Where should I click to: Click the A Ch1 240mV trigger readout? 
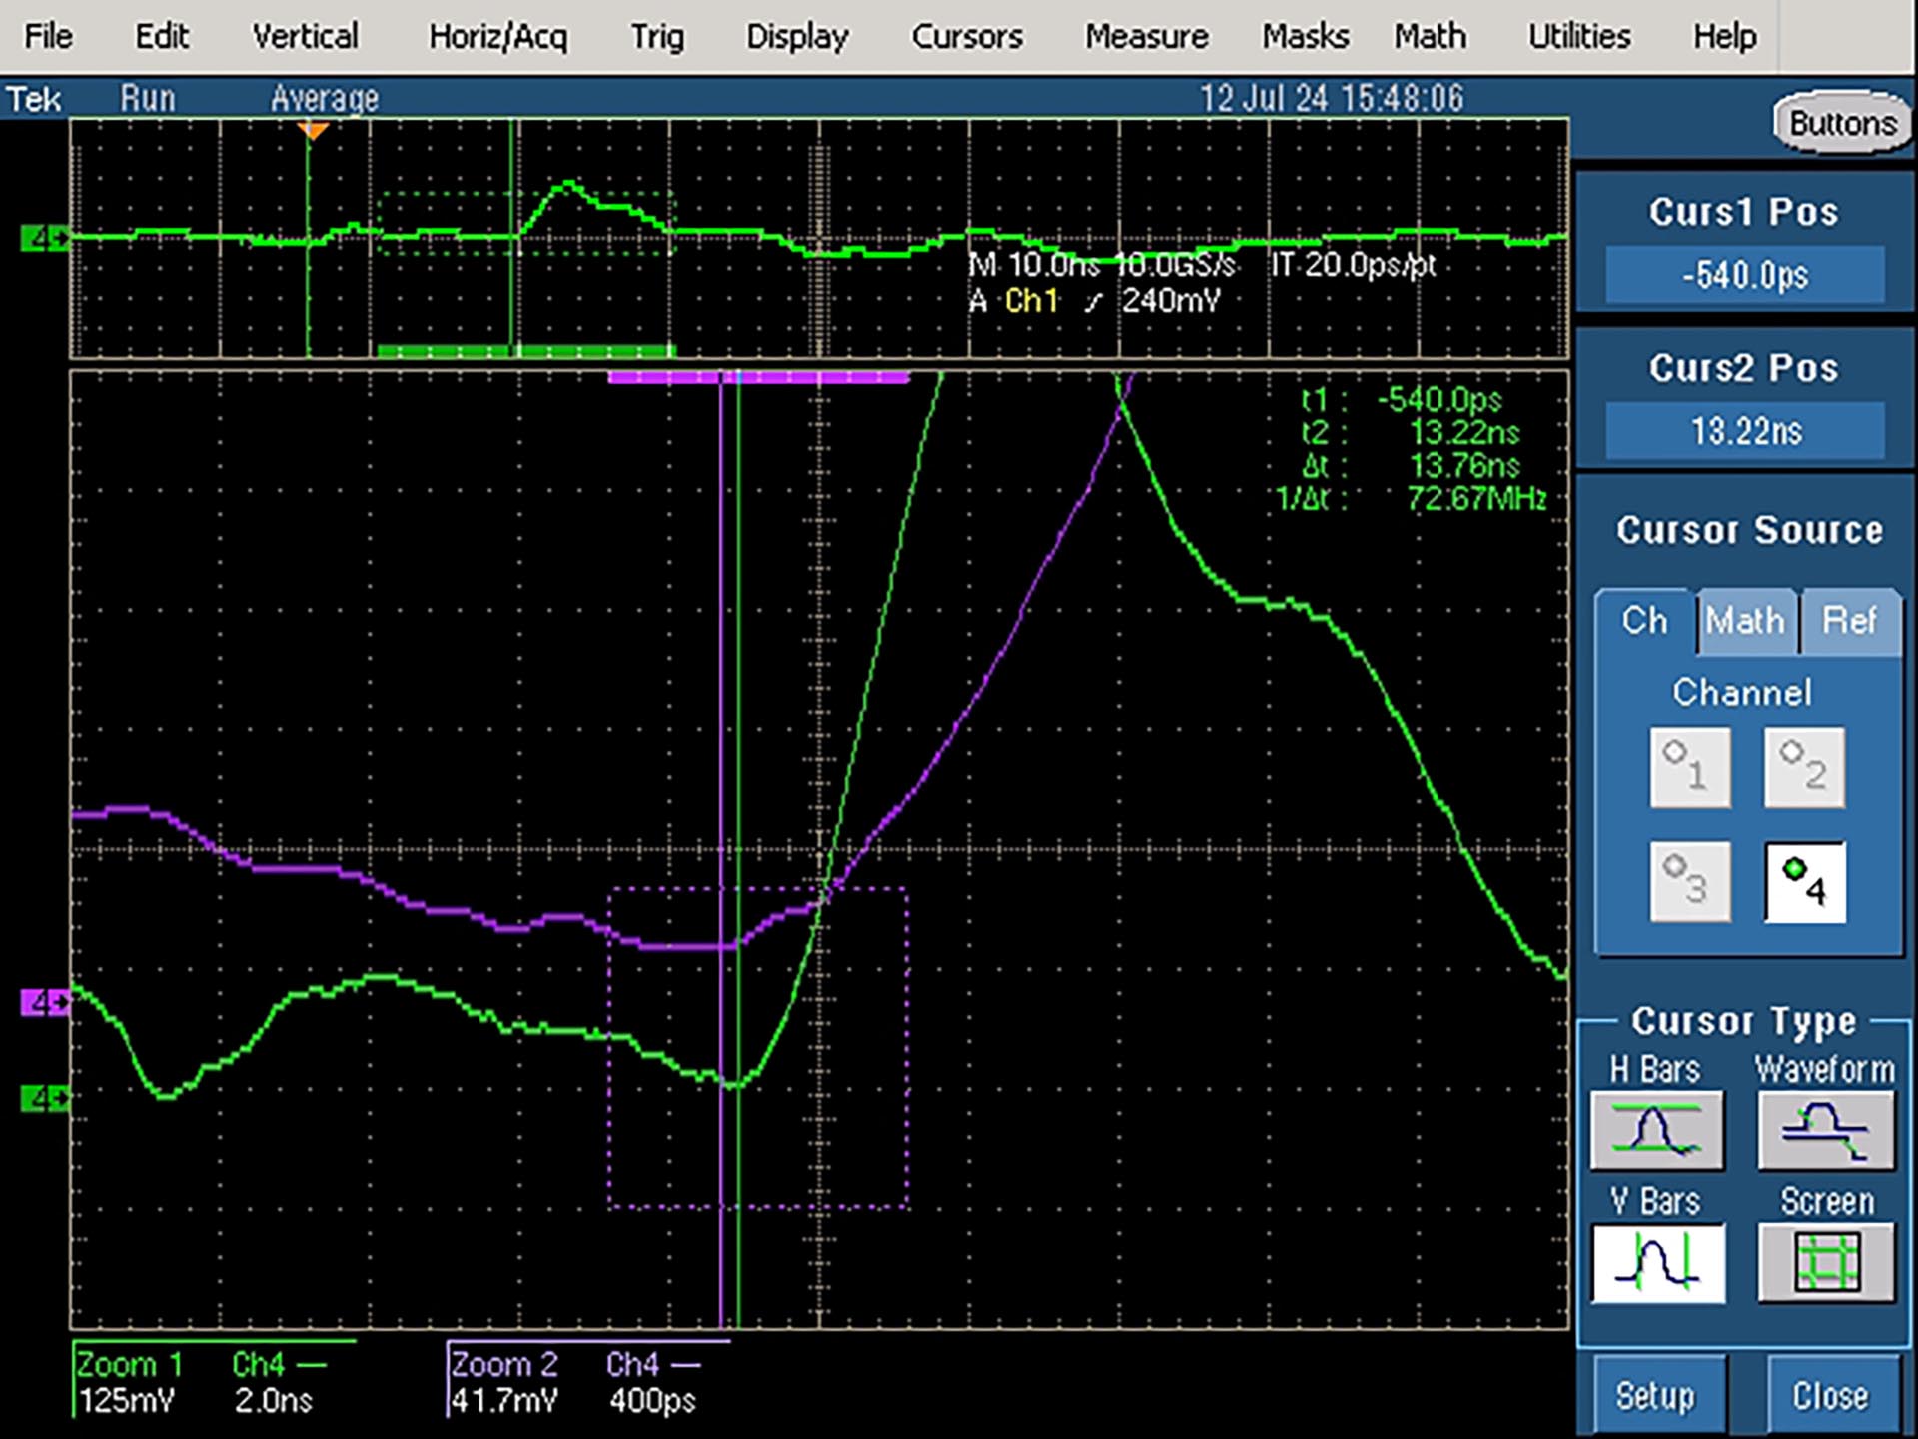point(1095,301)
